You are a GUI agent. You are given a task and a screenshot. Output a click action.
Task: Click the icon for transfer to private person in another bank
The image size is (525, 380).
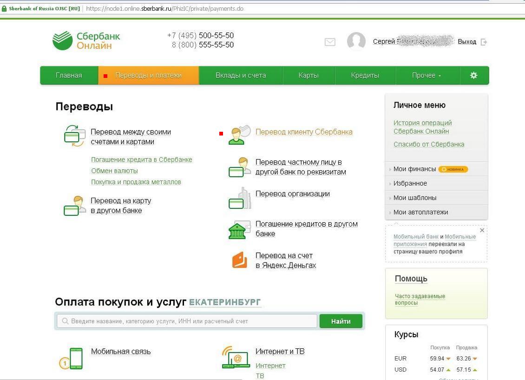(239, 167)
